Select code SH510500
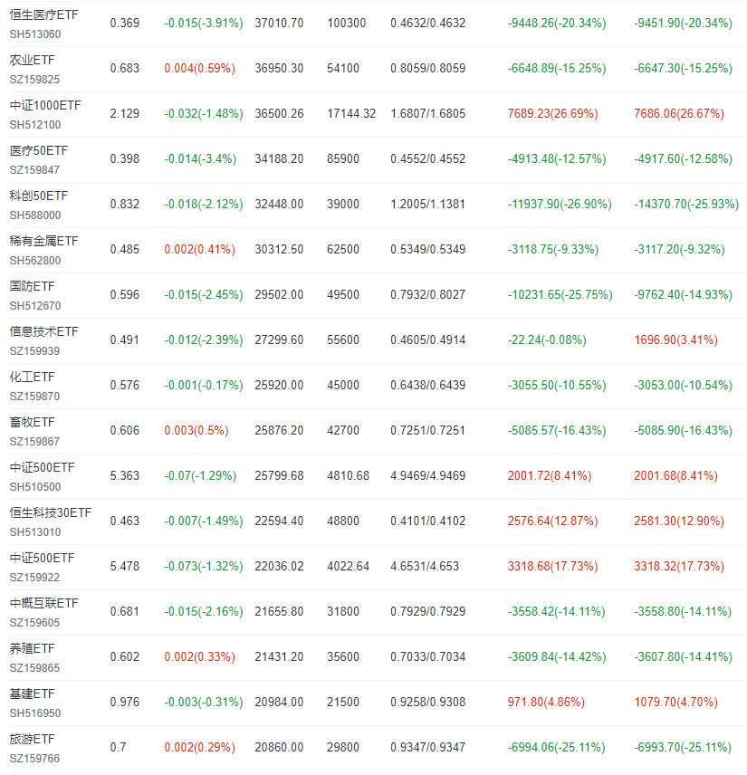The height and width of the screenshot is (775, 747). (x=35, y=487)
